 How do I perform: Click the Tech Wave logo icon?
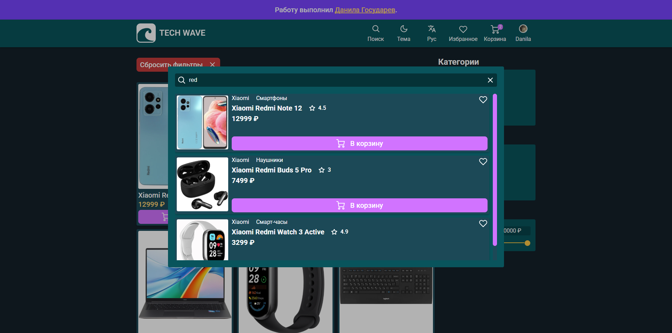[146, 33]
